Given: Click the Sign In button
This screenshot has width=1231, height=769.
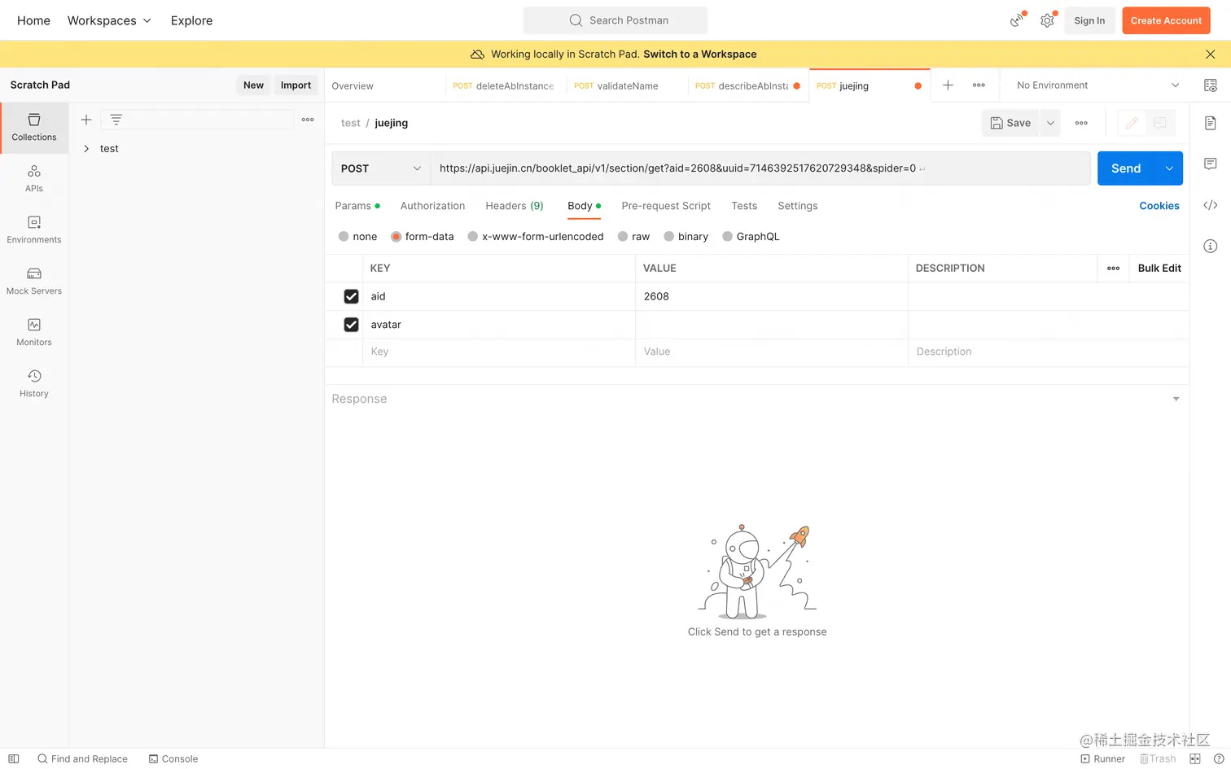Looking at the screenshot, I should (x=1089, y=20).
